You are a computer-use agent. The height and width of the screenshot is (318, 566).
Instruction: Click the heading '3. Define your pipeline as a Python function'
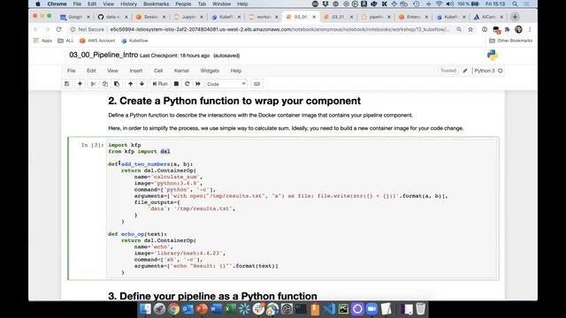point(212,296)
